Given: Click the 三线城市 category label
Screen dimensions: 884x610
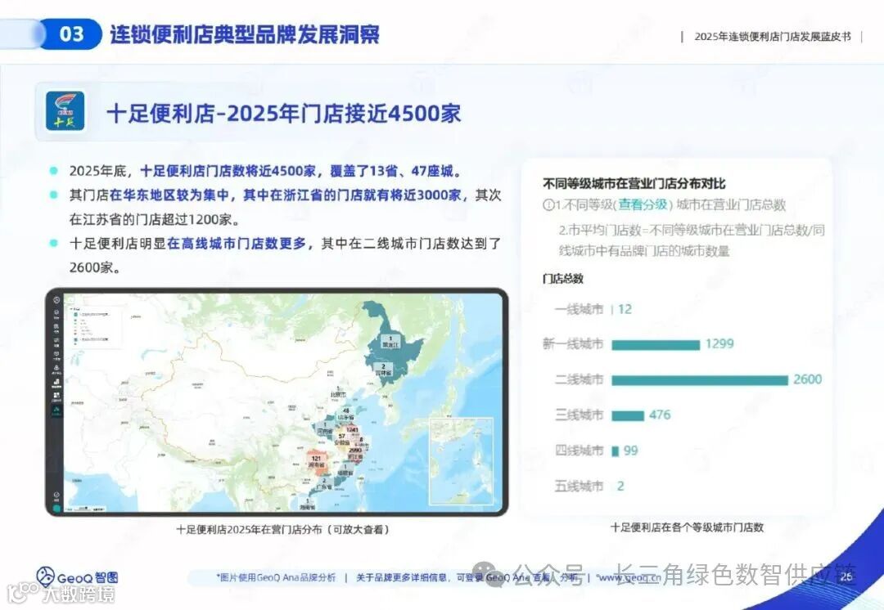Looking at the screenshot, I should [x=579, y=415].
